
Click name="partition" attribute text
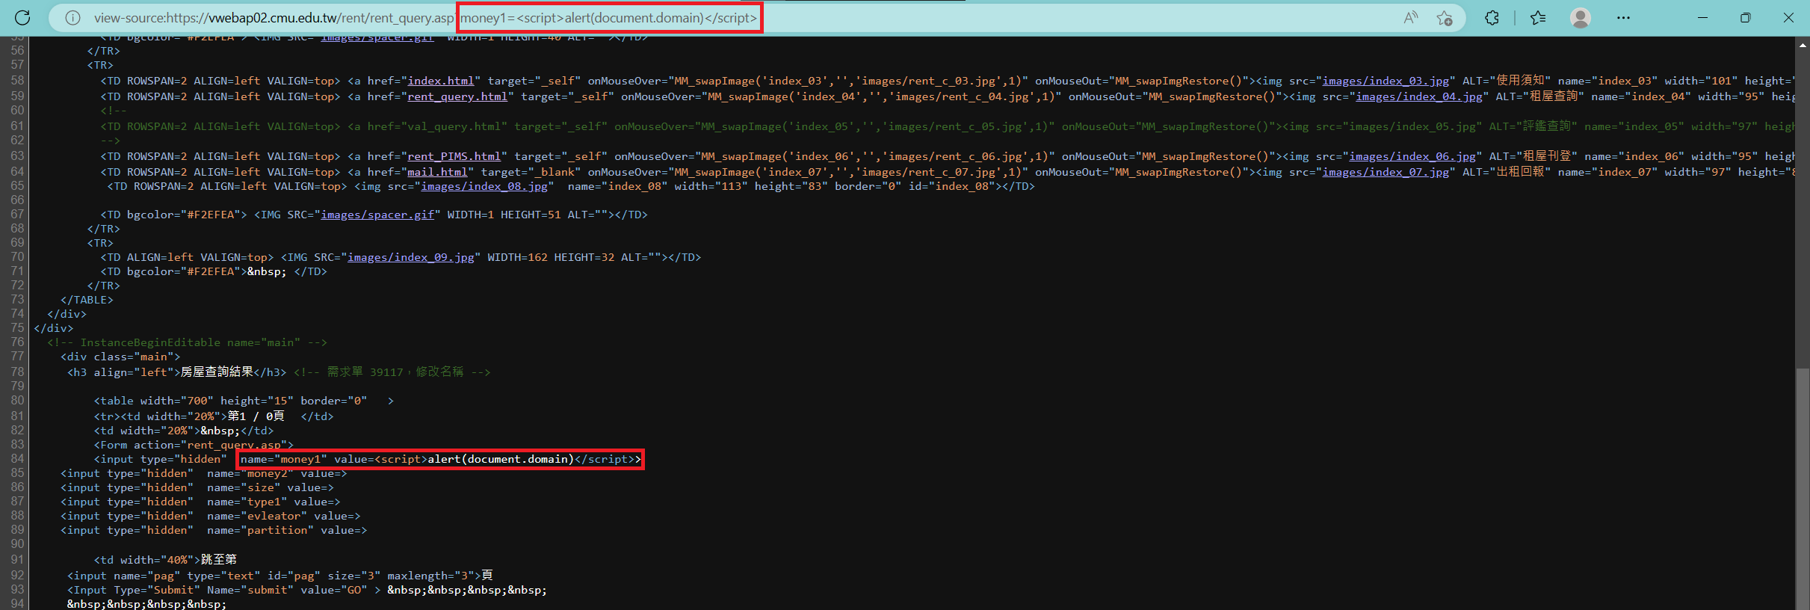(x=261, y=530)
